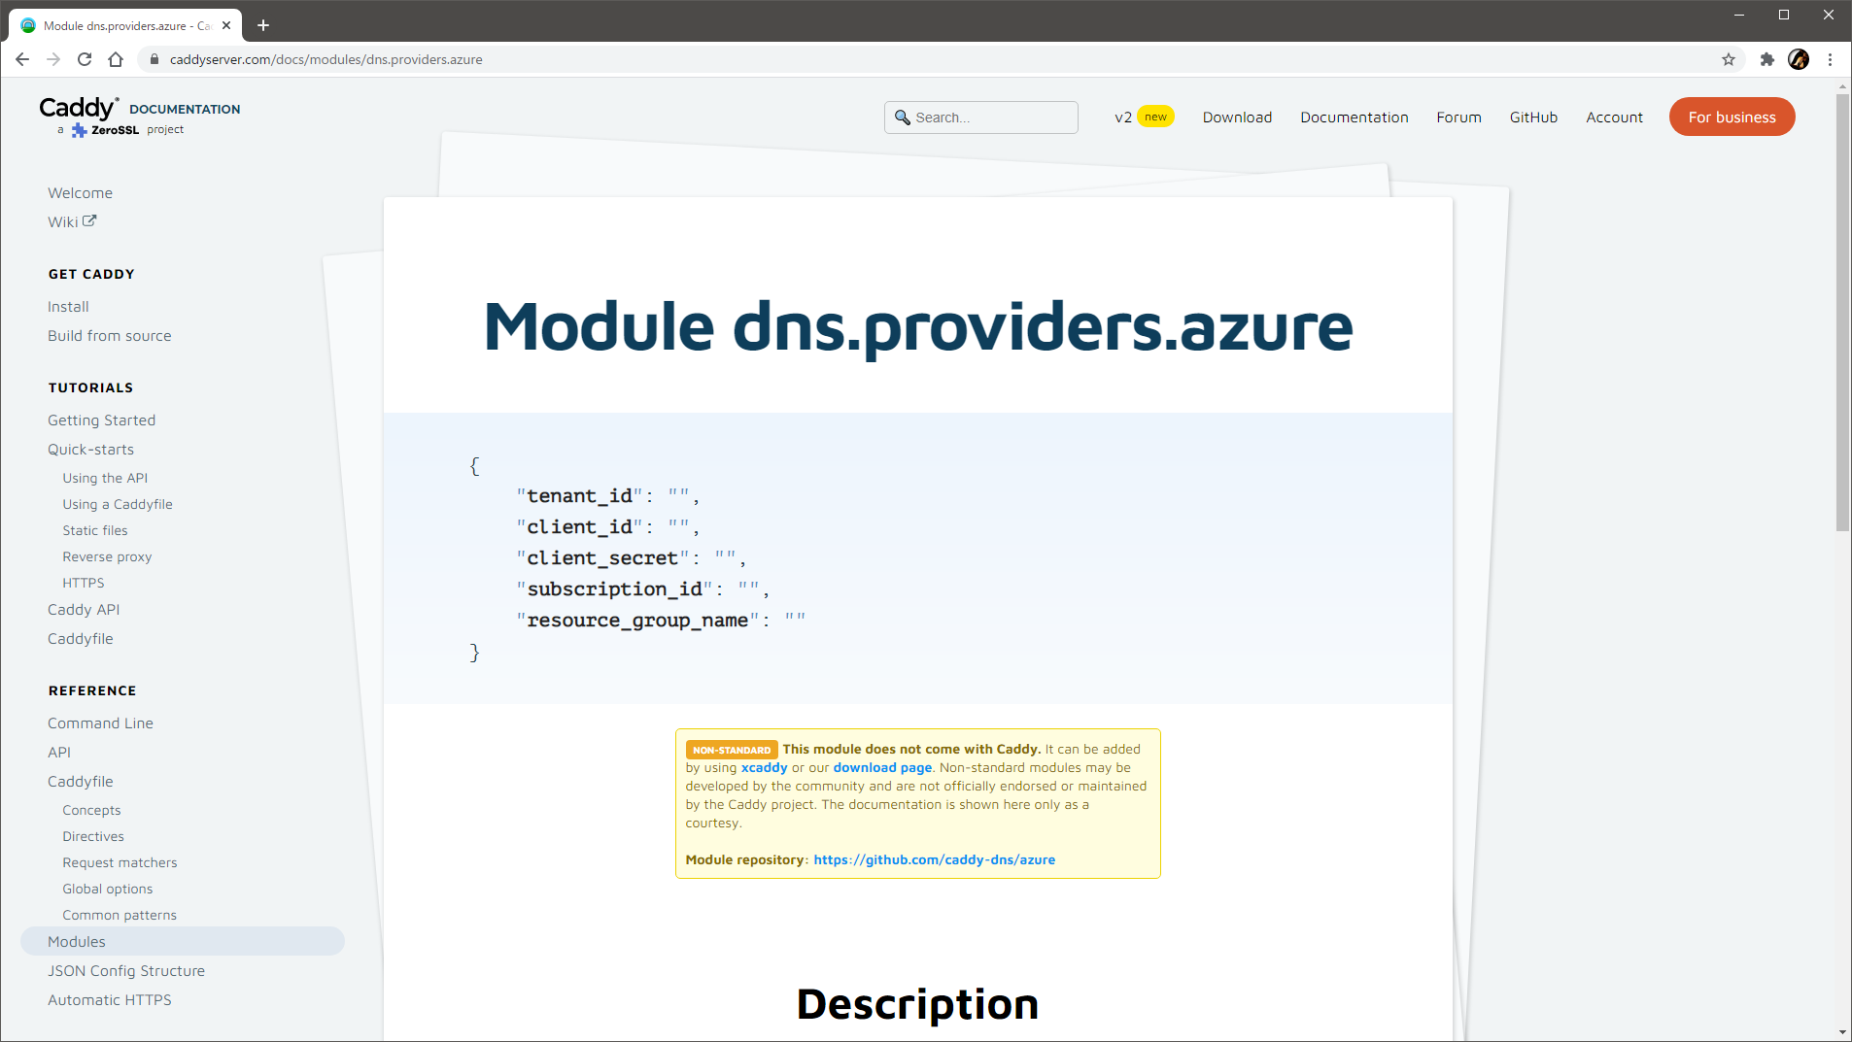Click the Caddy logo
The width and height of the screenshot is (1852, 1042).
[78, 109]
